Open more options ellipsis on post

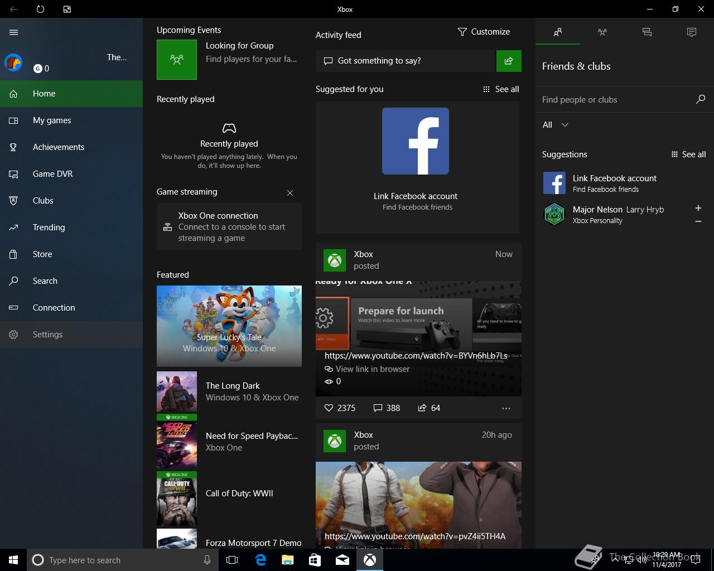coord(506,408)
